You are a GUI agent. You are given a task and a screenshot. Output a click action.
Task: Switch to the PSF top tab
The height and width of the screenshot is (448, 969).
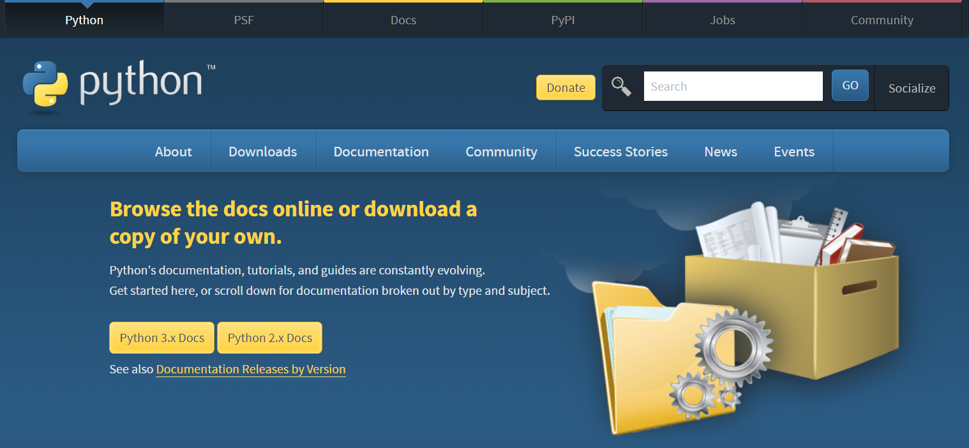pyautogui.click(x=243, y=20)
